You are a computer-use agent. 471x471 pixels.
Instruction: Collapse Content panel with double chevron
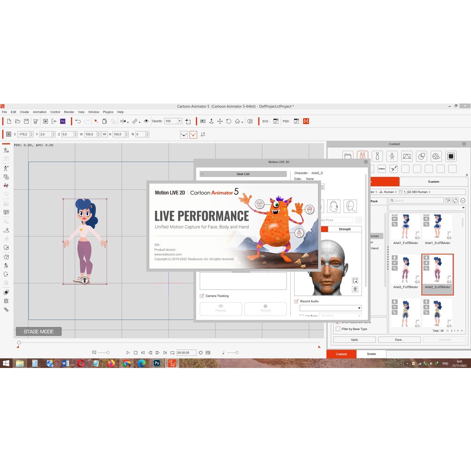(x=466, y=175)
